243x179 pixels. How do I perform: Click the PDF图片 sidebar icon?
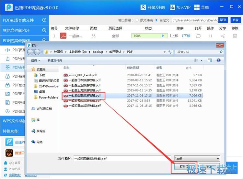coord(7,94)
